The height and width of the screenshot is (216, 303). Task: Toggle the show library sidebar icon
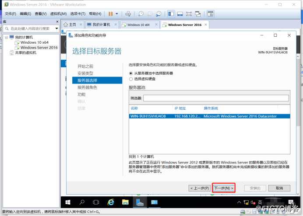(171, 14)
